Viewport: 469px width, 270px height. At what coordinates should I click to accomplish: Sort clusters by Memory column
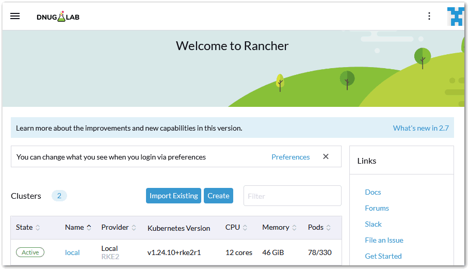279,228
